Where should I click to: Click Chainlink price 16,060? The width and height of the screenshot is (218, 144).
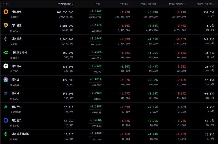coord(69,121)
